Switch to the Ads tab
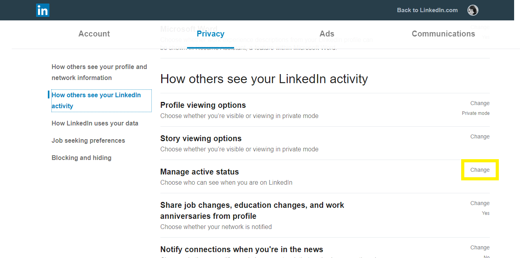520x258 pixels. pyautogui.click(x=327, y=34)
